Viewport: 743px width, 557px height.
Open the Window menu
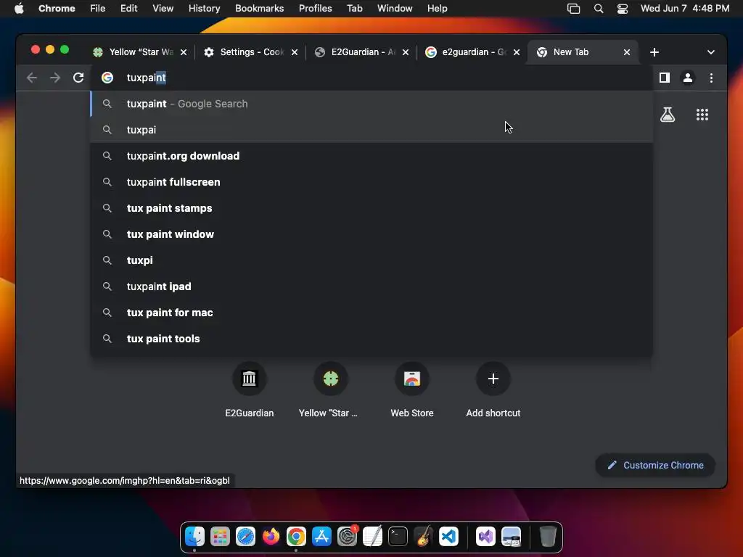395,9
